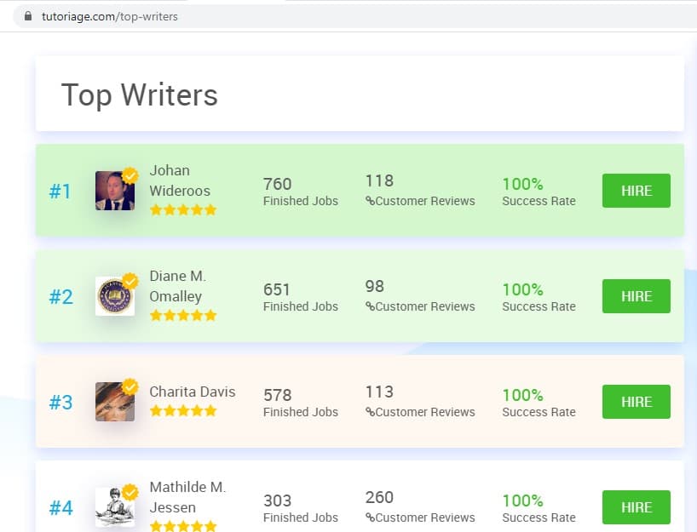Click link icon beside Mathilde's Customer Reviews
The image size is (697, 532).
(x=370, y=518)
